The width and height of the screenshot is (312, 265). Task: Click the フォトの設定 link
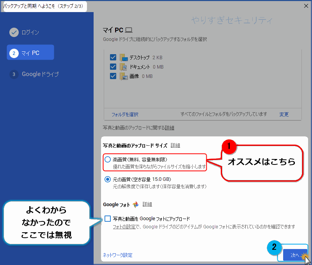point(124,227)
